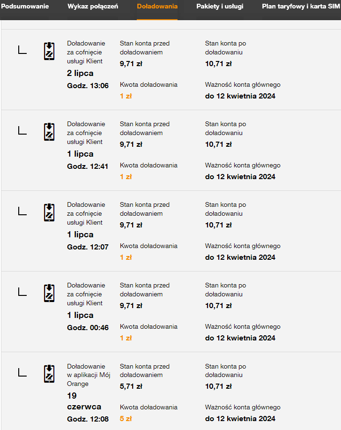The width and height of the screenshot is (341, 430).
Task: Open the Plan taryfowy i karta SIM tab
Action: tap(301, 7)
